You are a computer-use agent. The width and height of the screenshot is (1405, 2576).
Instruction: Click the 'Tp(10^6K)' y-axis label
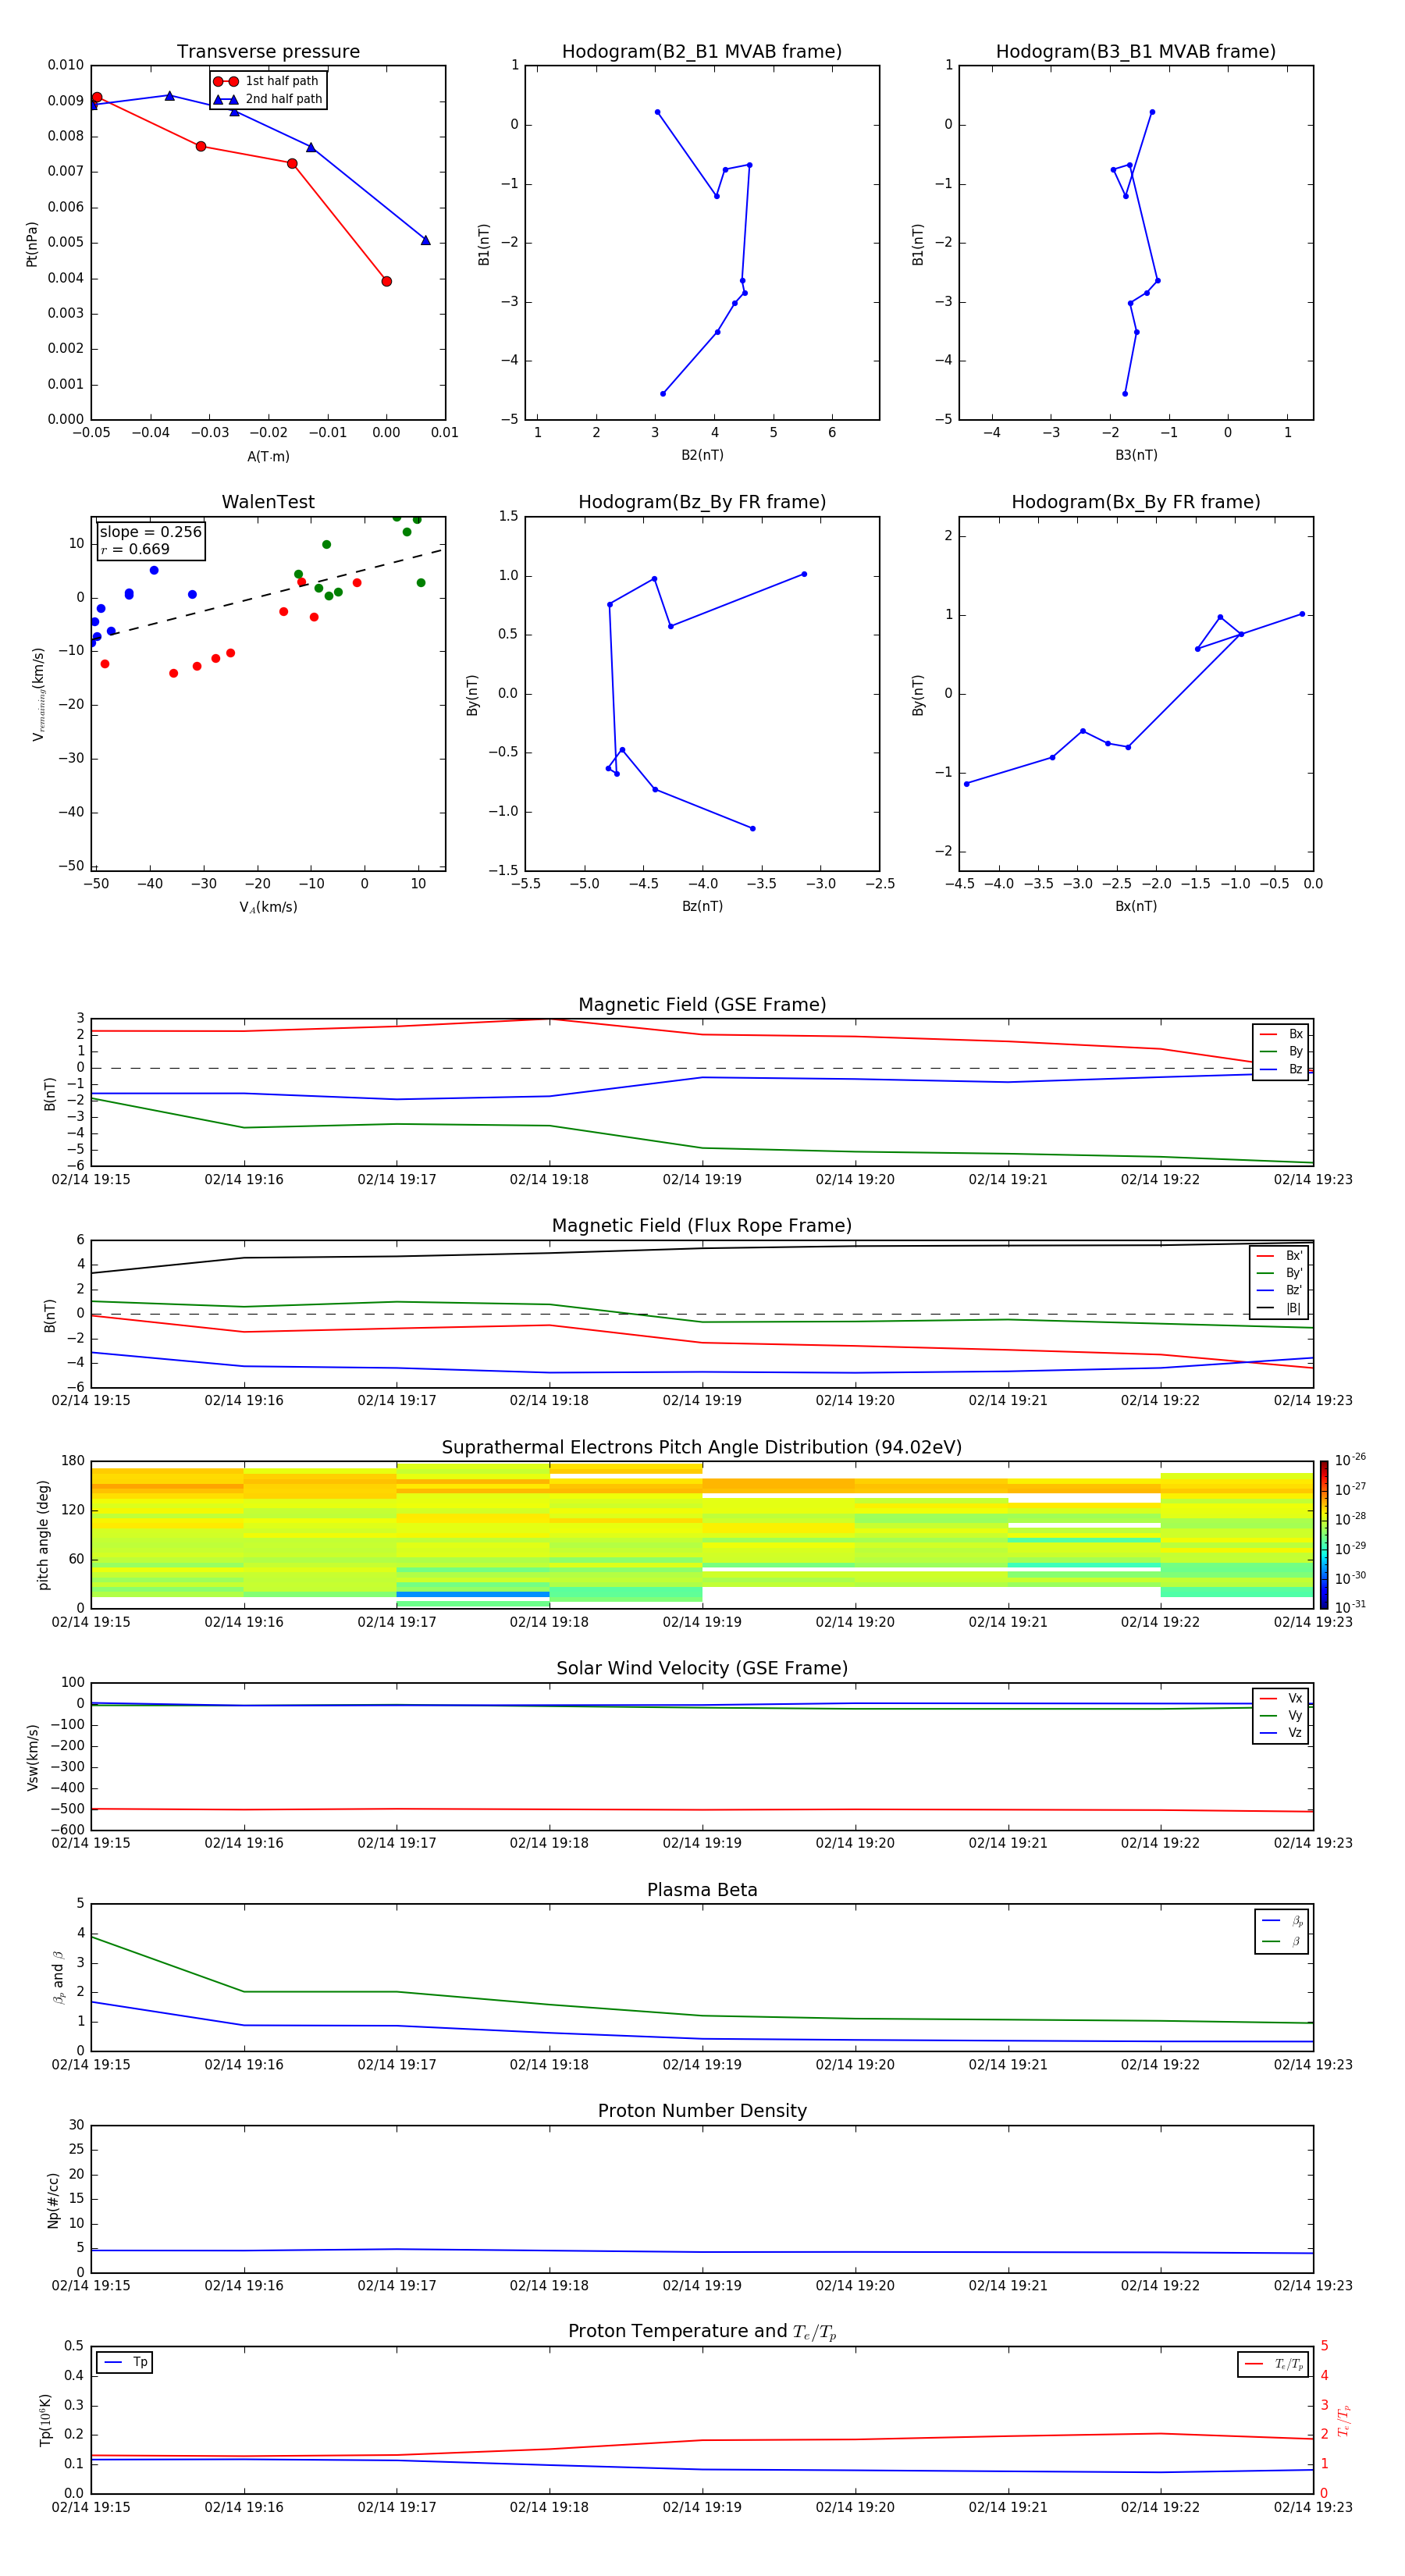click(x=45, y=2420)
